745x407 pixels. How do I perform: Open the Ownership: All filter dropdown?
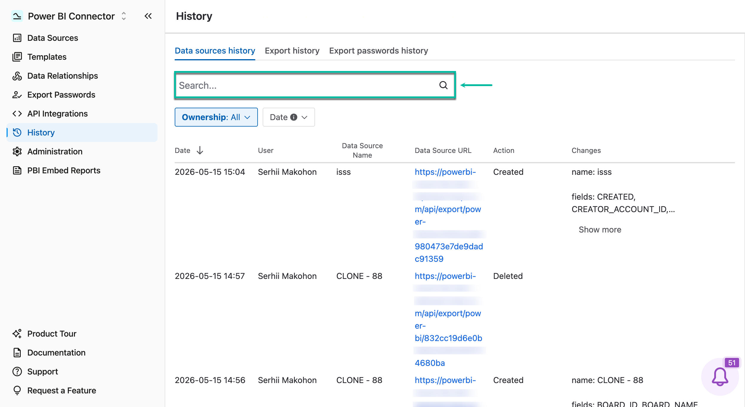(x=216, y=117)
